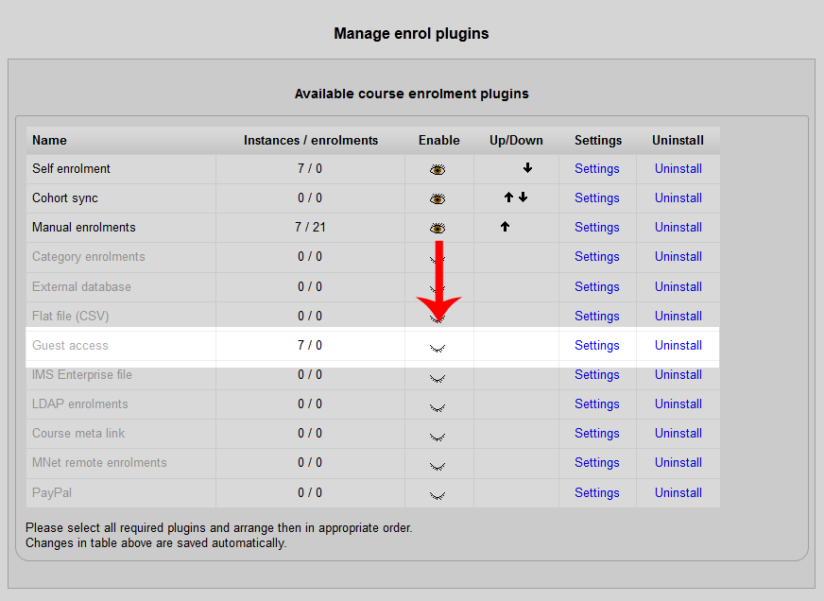Viewport: 824px width, 601px height.
Task: Open Settings for LDAP enrolments
Action: click(597, 404)
